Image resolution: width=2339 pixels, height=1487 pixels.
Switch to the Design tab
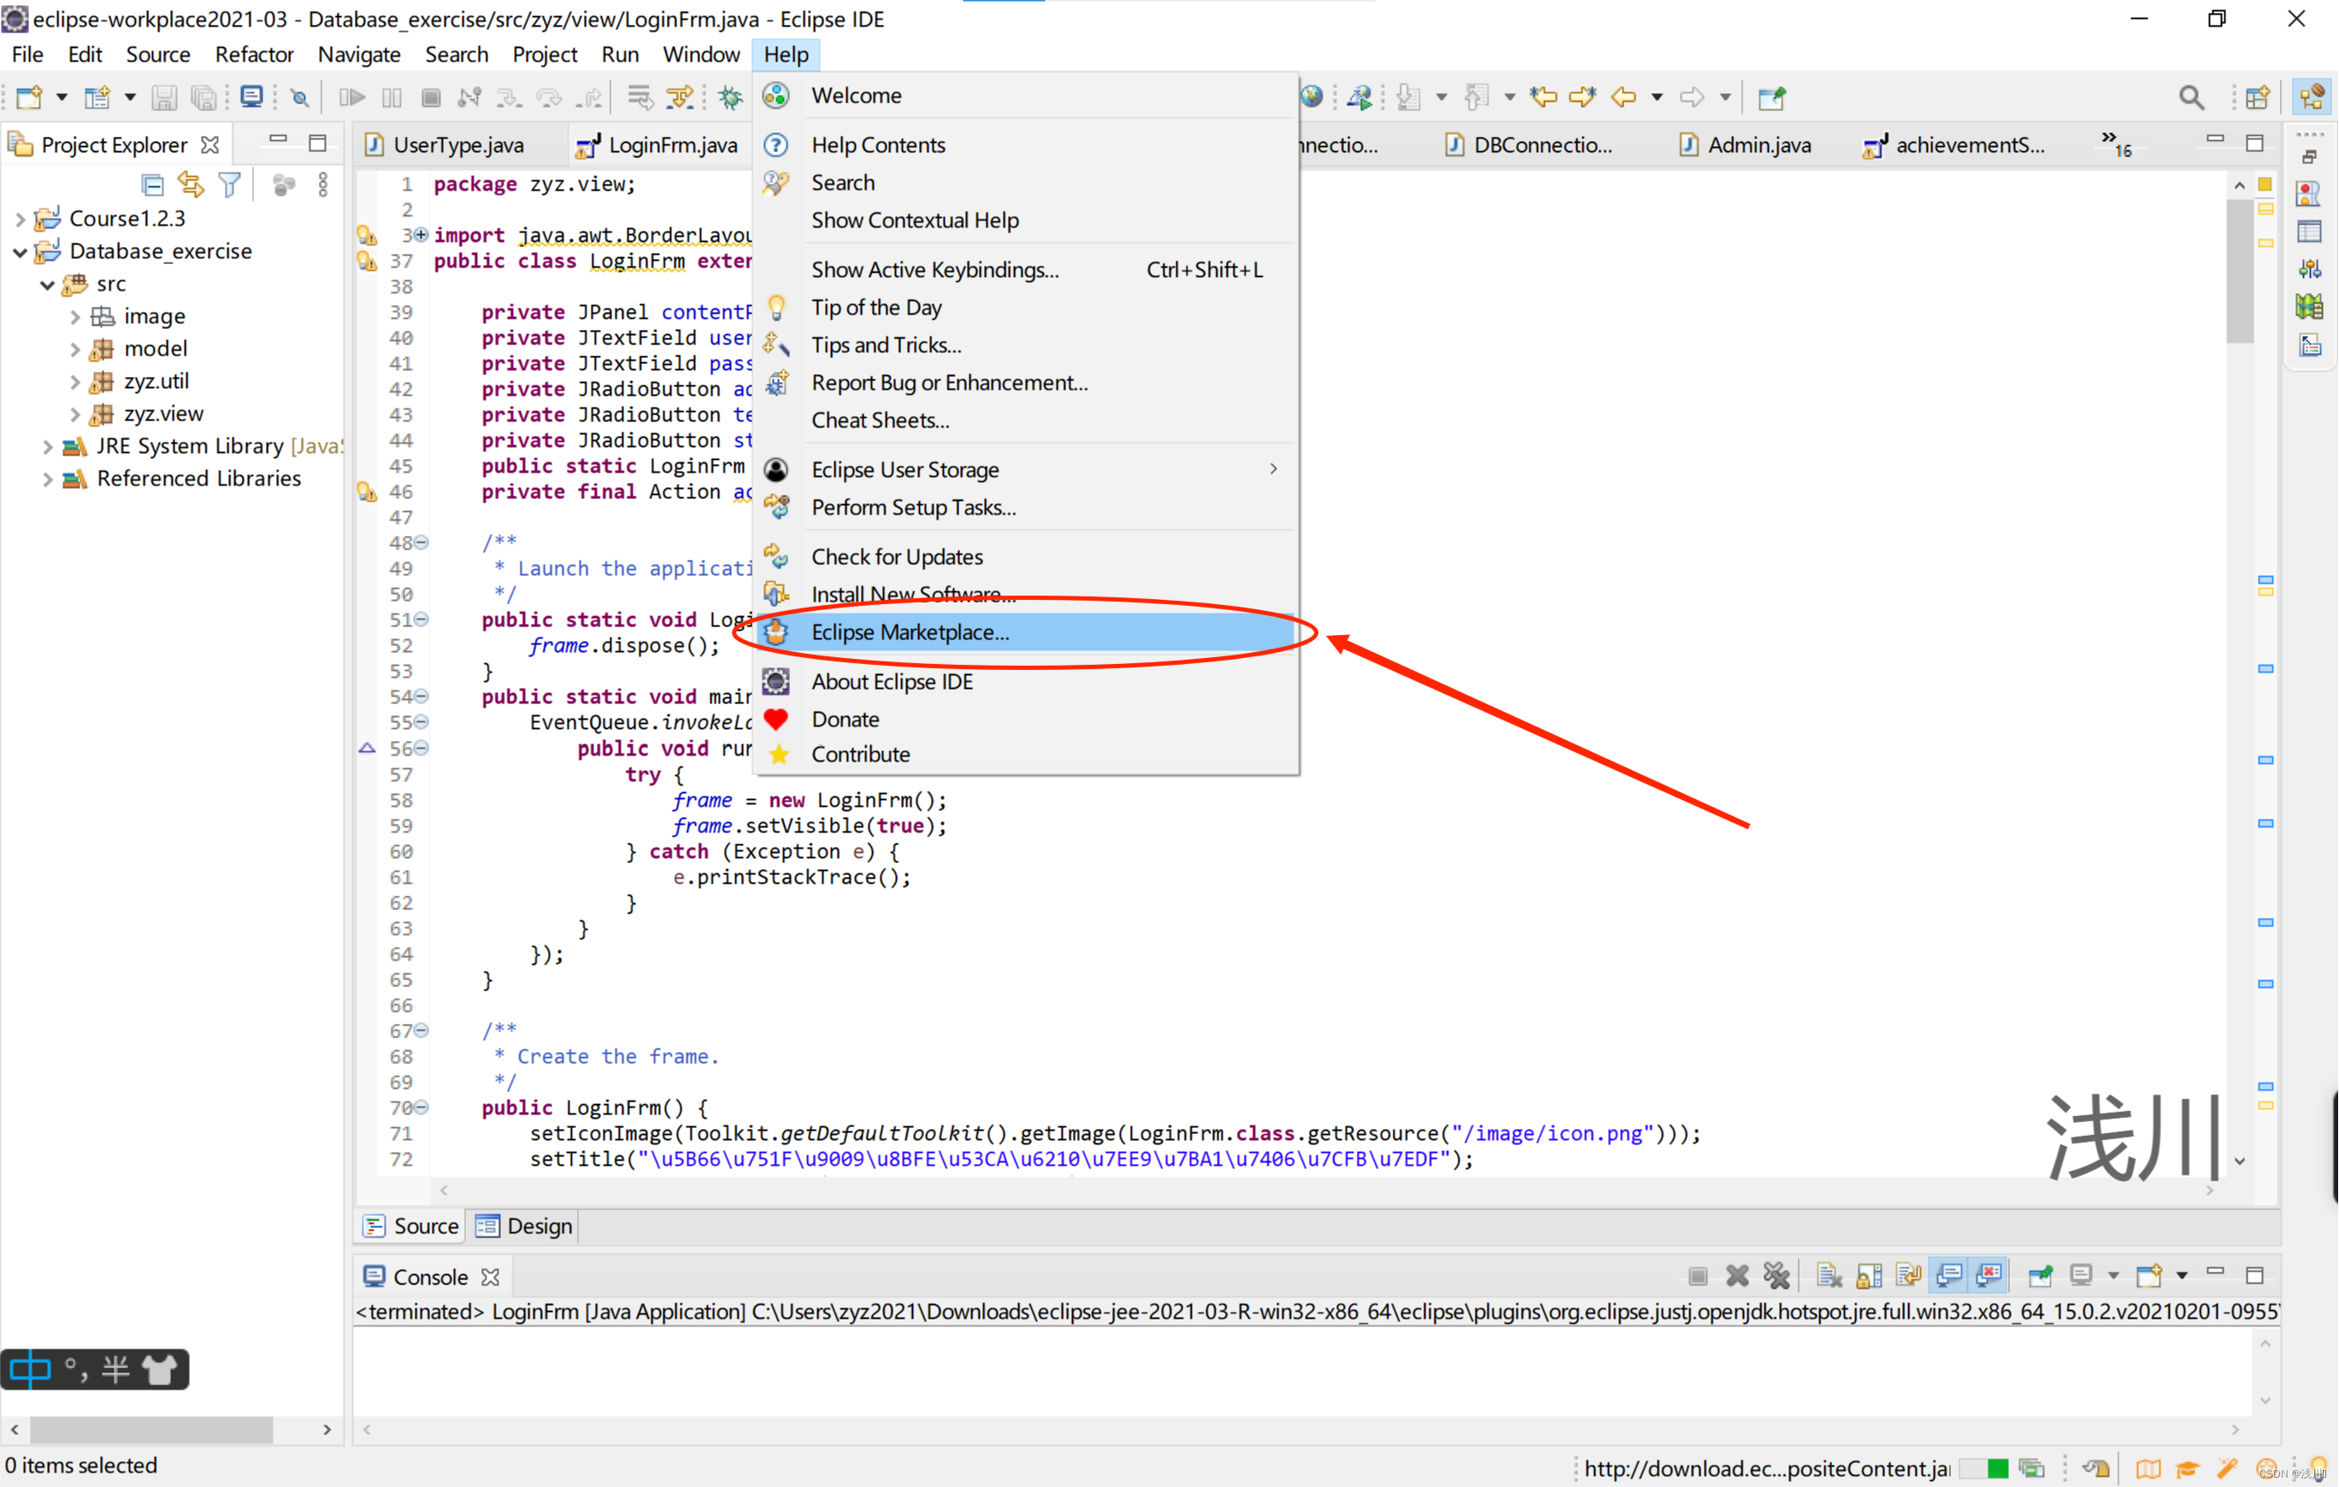point(527,1225)
